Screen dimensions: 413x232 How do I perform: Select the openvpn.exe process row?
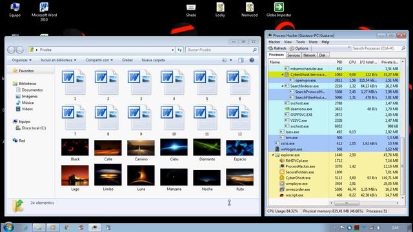point(334,80)
